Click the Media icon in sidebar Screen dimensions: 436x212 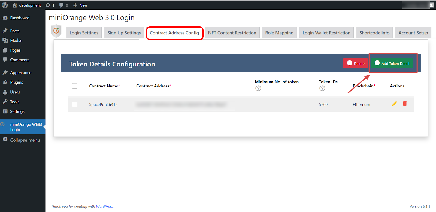5,40
